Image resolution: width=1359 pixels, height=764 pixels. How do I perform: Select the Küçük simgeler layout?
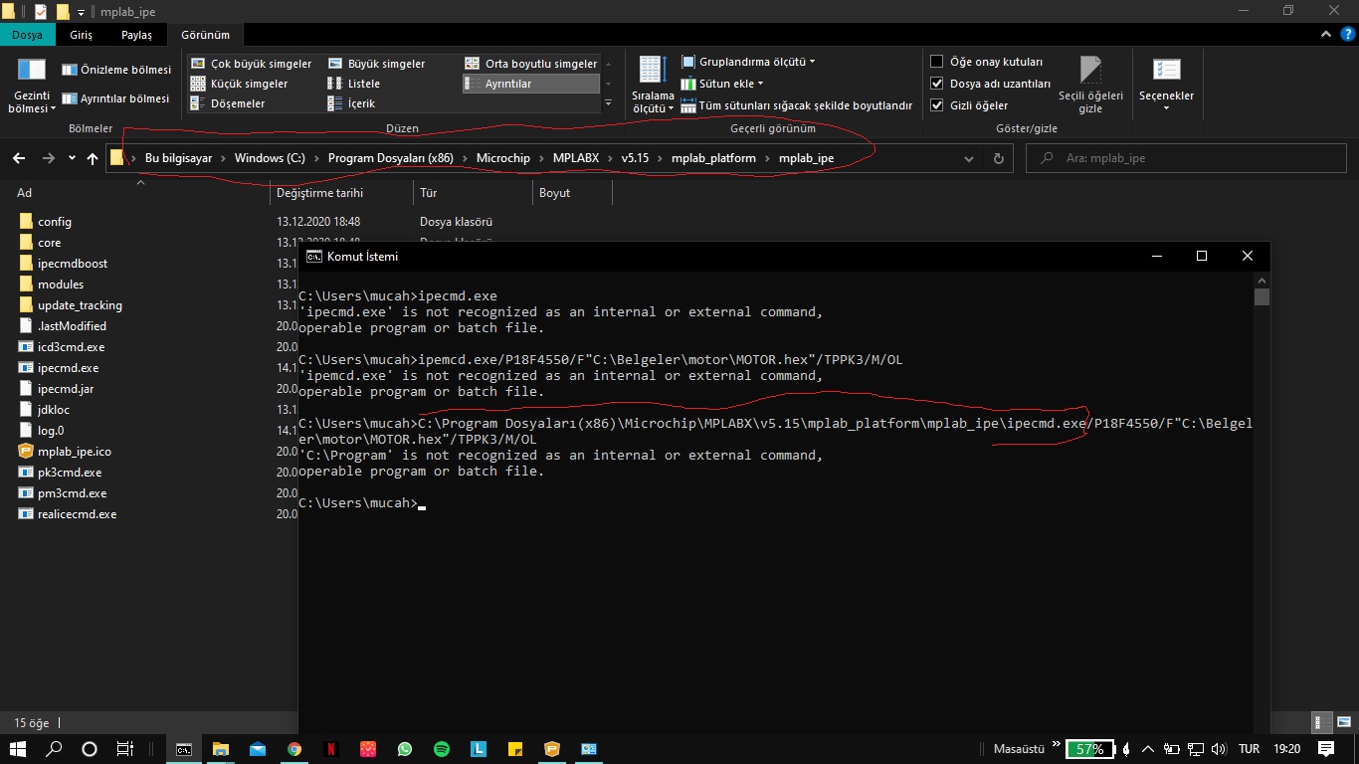[x=240, y=84]
